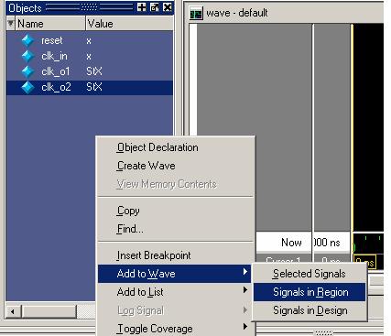Image resolution: width=391 pixels, height=336 pixels.
Task: Close the Objects panel with the X icon
Action: [x=168, y=7]
